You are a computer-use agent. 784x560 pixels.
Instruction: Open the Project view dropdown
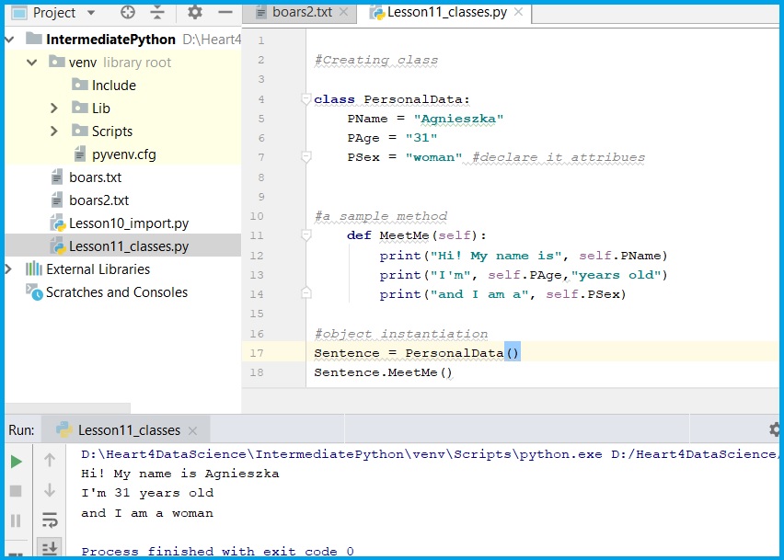(89, 13)
